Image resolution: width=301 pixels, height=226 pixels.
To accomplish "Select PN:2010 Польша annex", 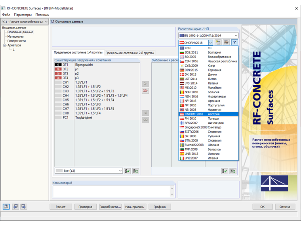I will point(208,119).
